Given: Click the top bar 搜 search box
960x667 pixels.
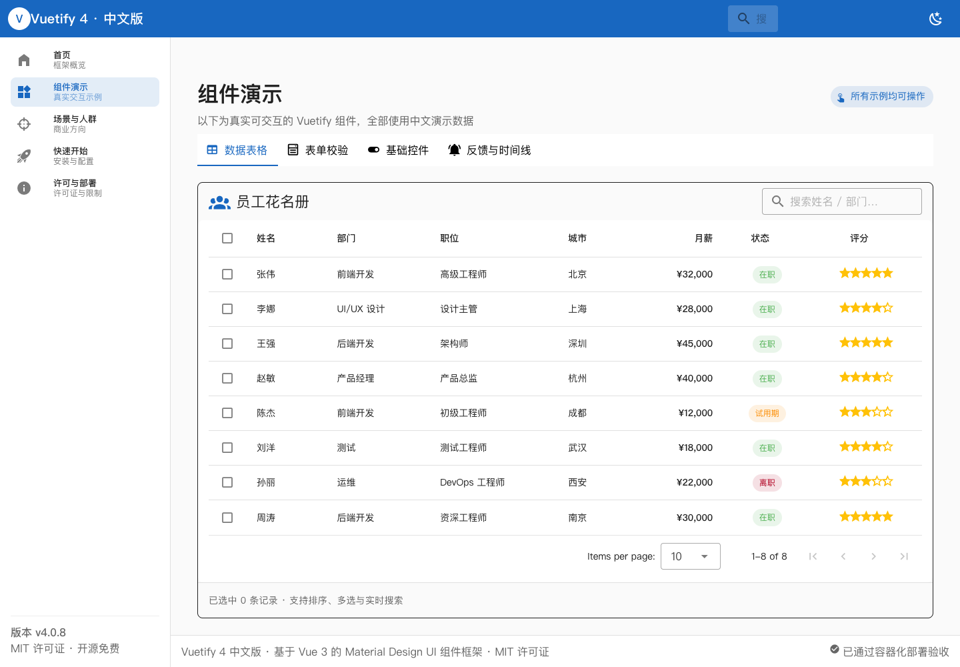Looking at the screenshot, I should click(x=753, y=19).
